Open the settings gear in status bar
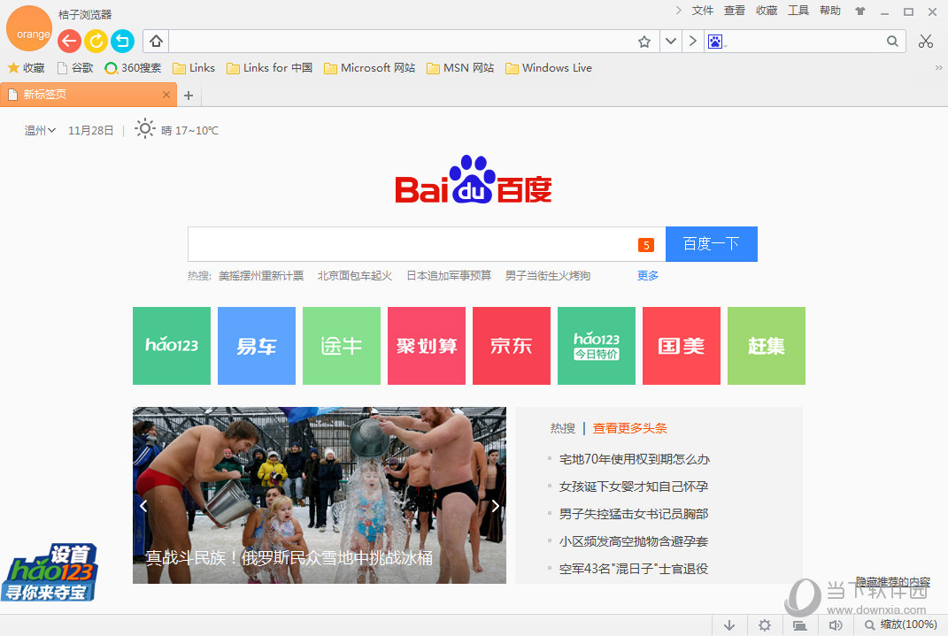Viewport: 948px width, 636px height. 764,625
